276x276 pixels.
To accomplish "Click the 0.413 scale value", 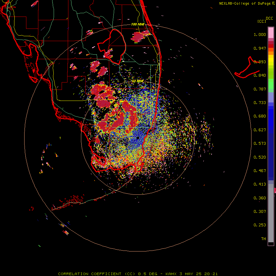I will pos(260,184).
